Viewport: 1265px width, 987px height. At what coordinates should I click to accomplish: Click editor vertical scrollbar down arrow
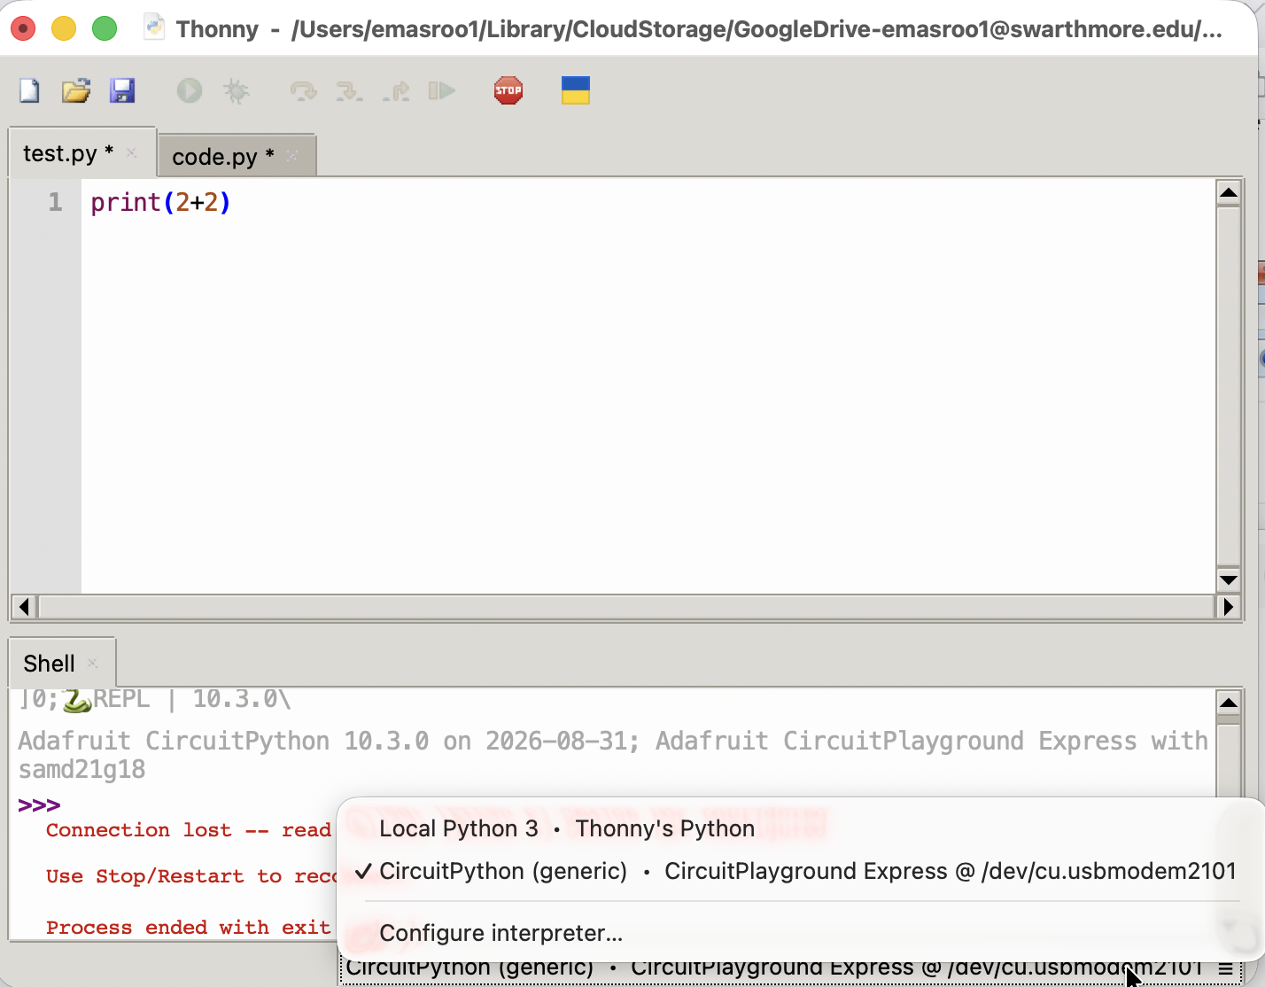coord(1228,580)
